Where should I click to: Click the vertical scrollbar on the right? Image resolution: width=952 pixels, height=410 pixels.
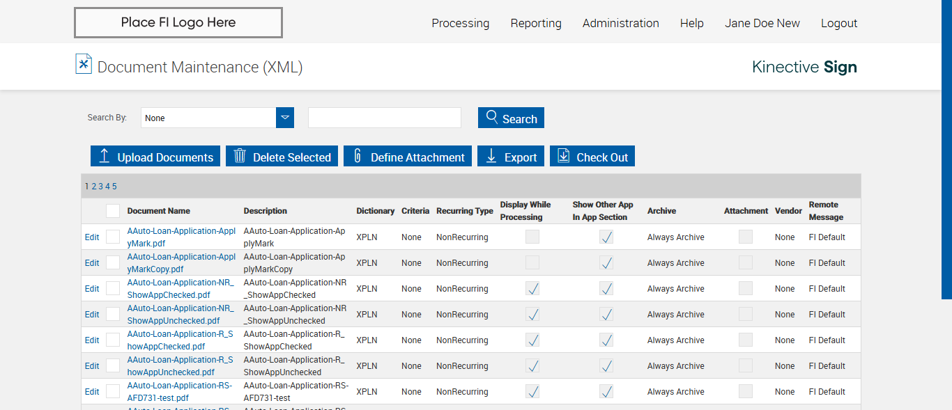pyautogui.click(x=946, y=150)
